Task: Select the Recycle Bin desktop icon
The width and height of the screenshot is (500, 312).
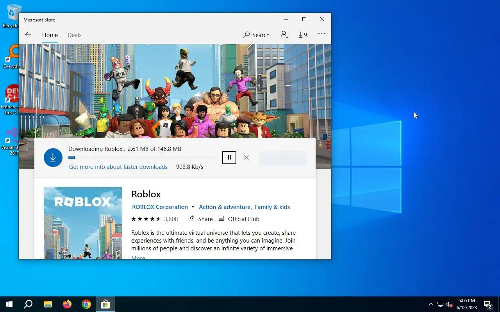Action: 11,16
